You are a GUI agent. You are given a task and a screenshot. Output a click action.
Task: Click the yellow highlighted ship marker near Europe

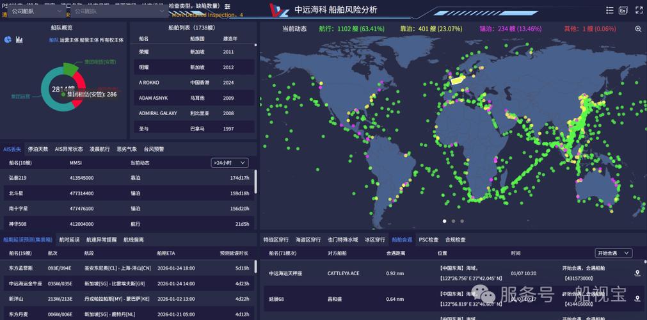pyautogui.click(x=458, y=80)
